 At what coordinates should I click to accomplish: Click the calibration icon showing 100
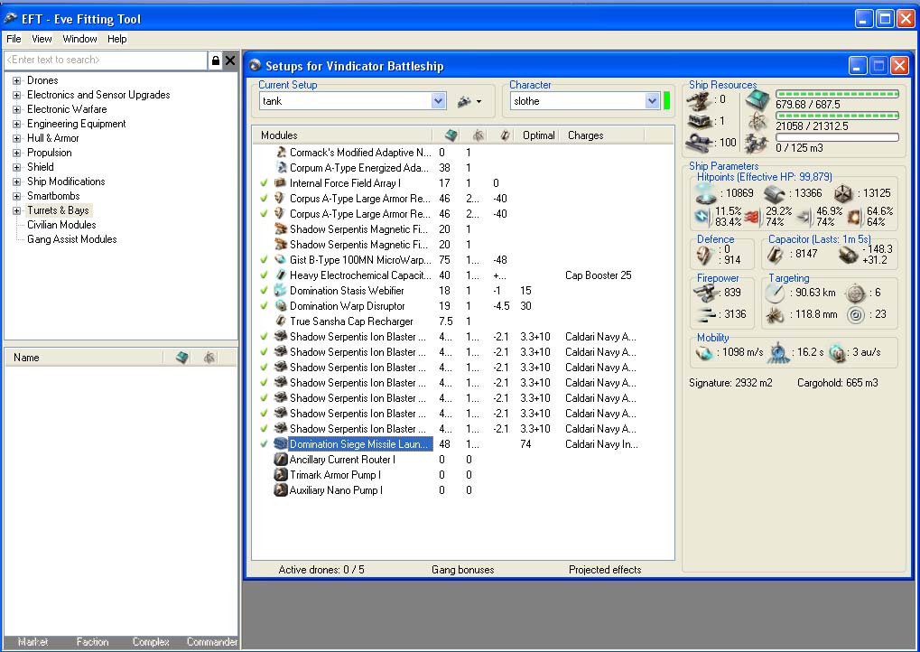[700, 143]
